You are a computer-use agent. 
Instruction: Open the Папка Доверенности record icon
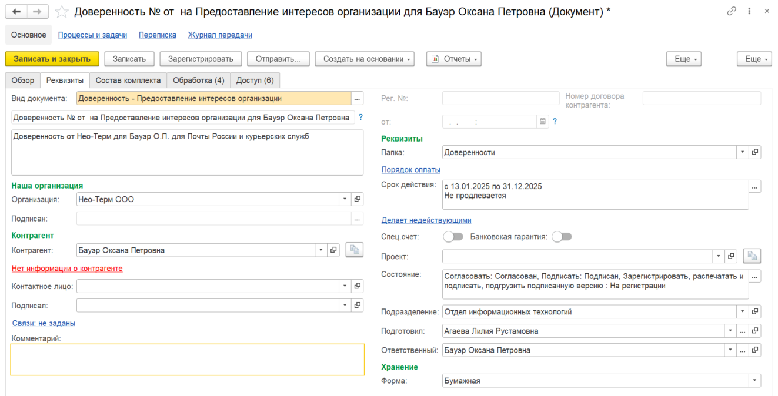pos(755,152)
